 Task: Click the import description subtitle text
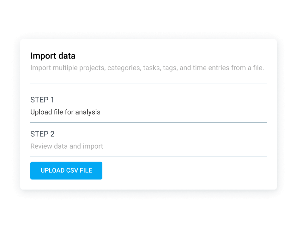pyautogui.click(x=147, y=68)
